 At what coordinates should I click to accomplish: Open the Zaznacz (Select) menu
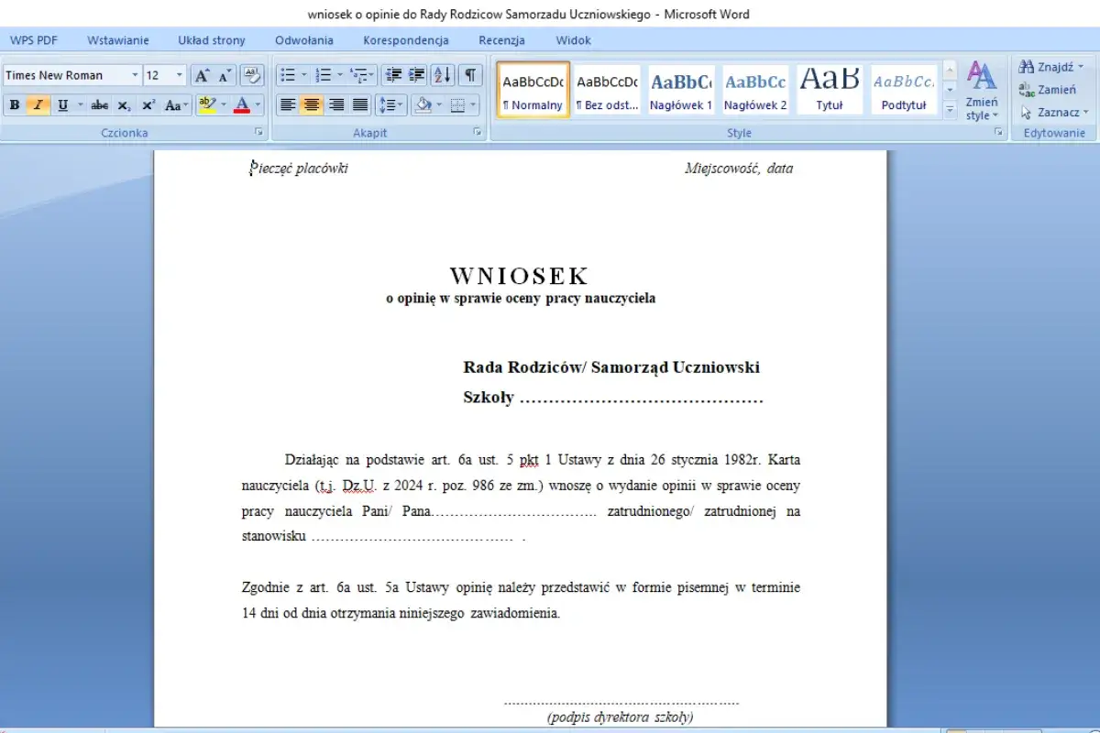point(1054,112)
